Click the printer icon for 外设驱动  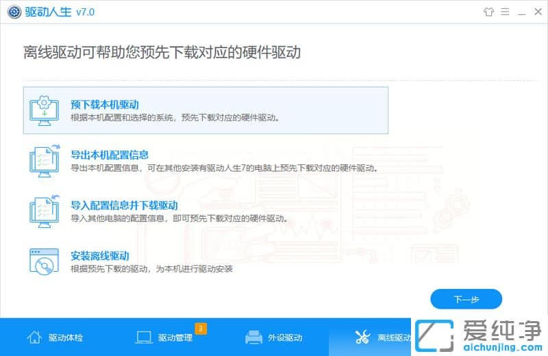tap(253, 338)
